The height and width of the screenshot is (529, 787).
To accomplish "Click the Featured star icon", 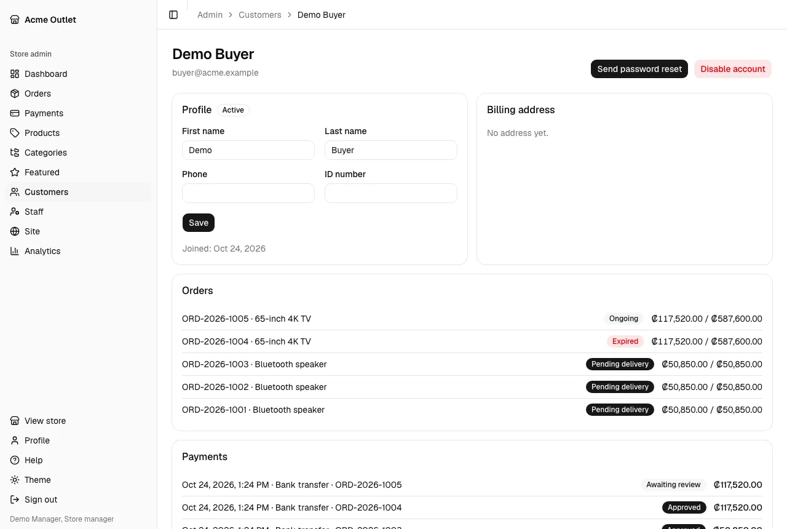I will 15,172.
